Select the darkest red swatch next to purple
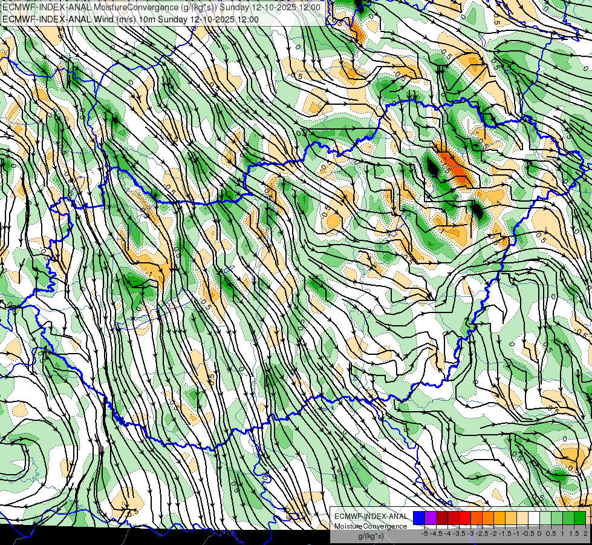This screenshot has height=545, width=592. (x=442, y=518)
